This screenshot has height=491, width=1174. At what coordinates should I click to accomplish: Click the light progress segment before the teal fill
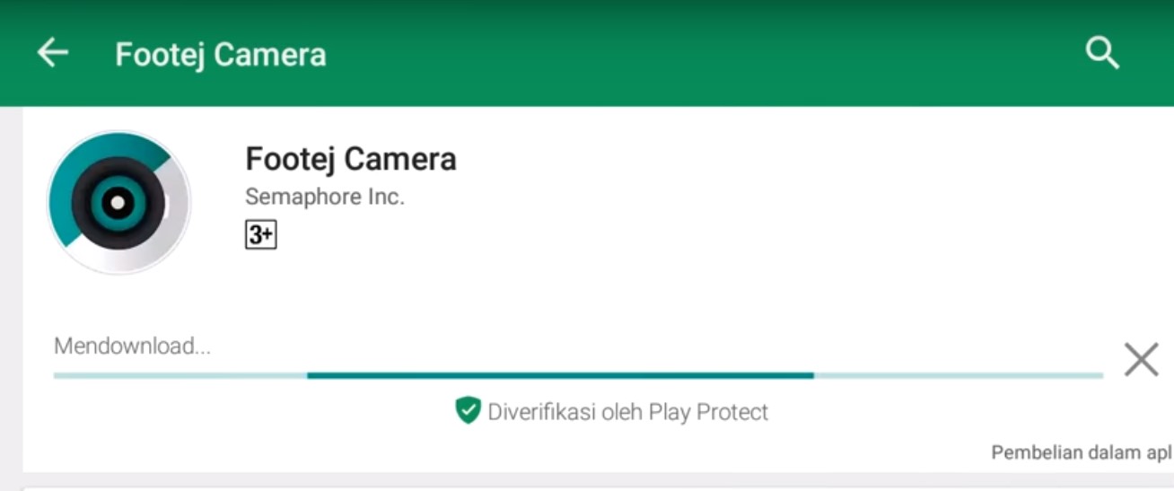coord(180,375)
